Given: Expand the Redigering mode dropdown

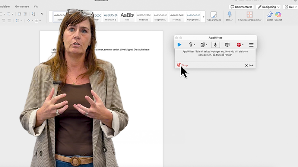Looking at the screenshot, I should [x=269, y=7].
